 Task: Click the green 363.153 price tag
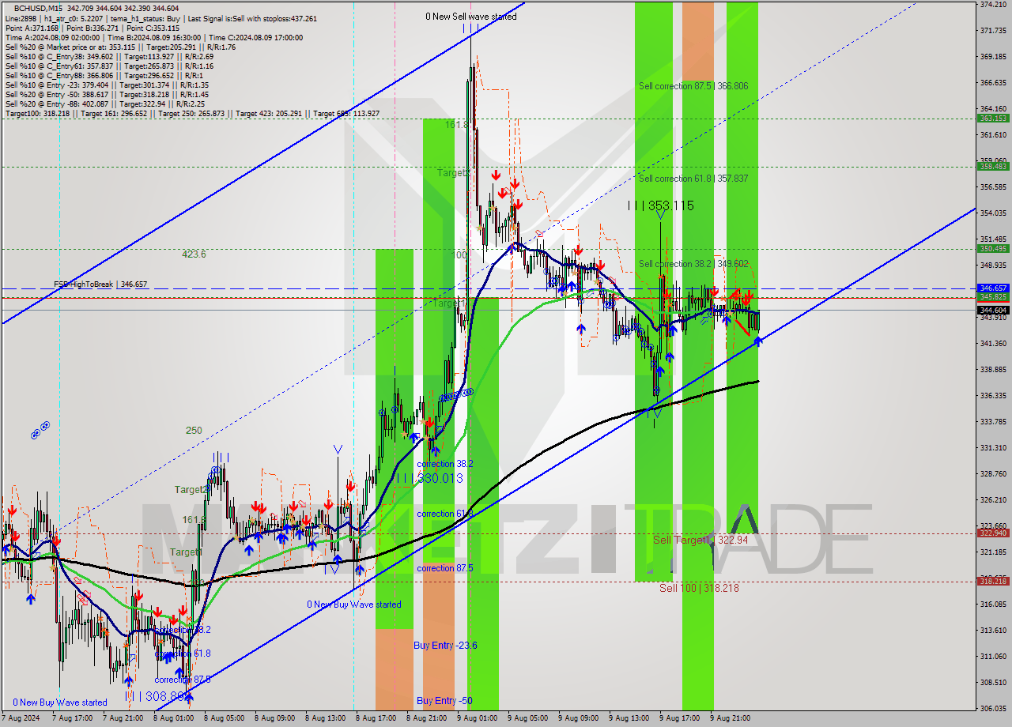(x=993, y=119)
